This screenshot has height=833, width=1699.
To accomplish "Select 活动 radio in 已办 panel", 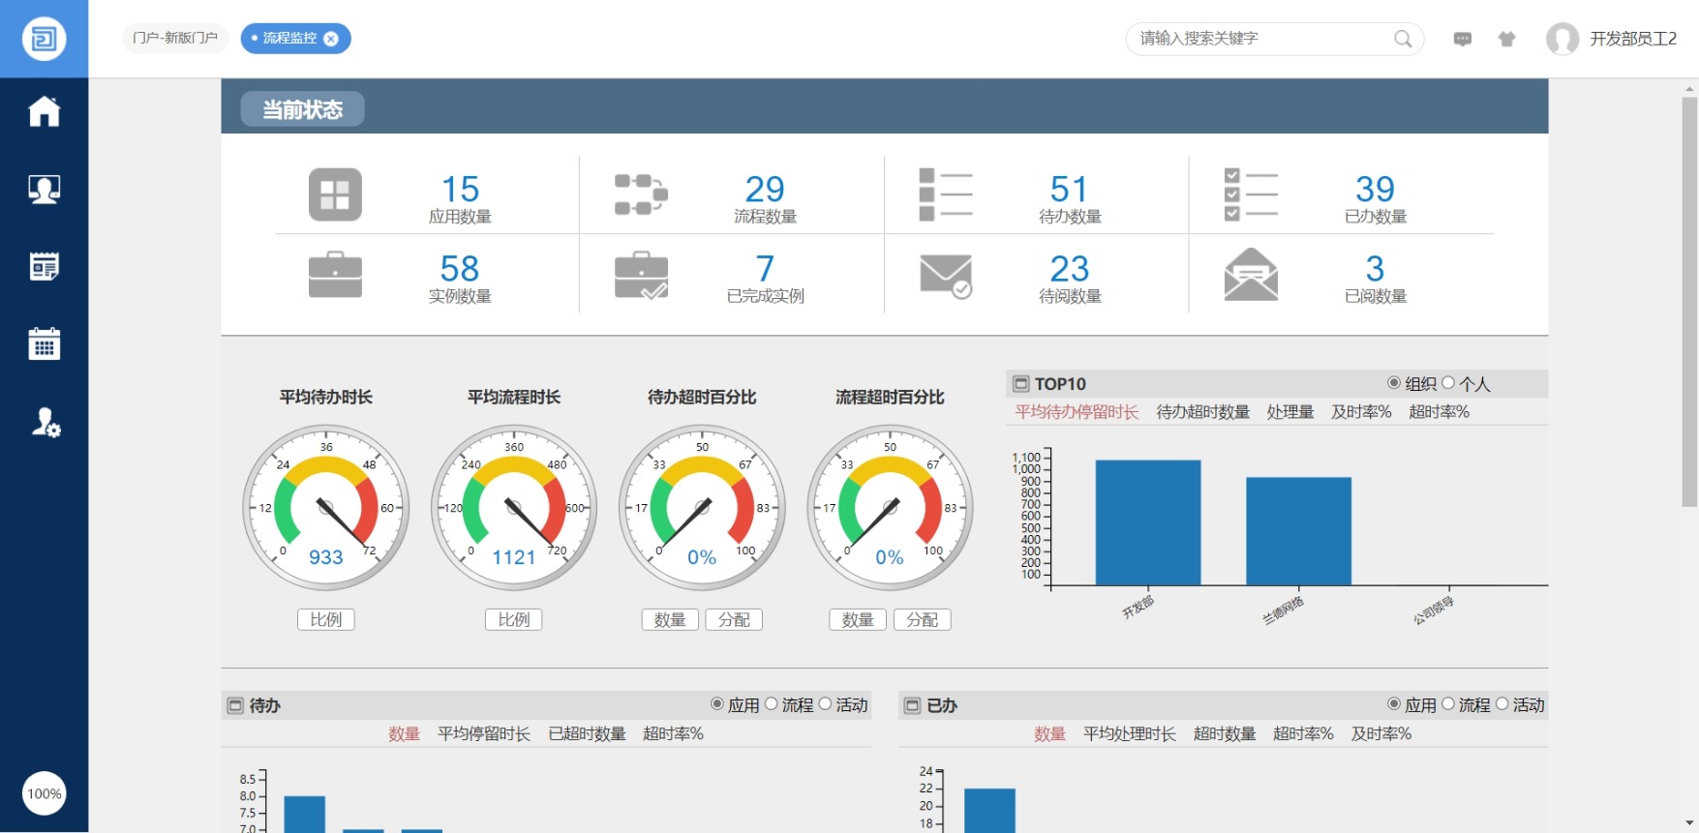I will [1502, 704].
